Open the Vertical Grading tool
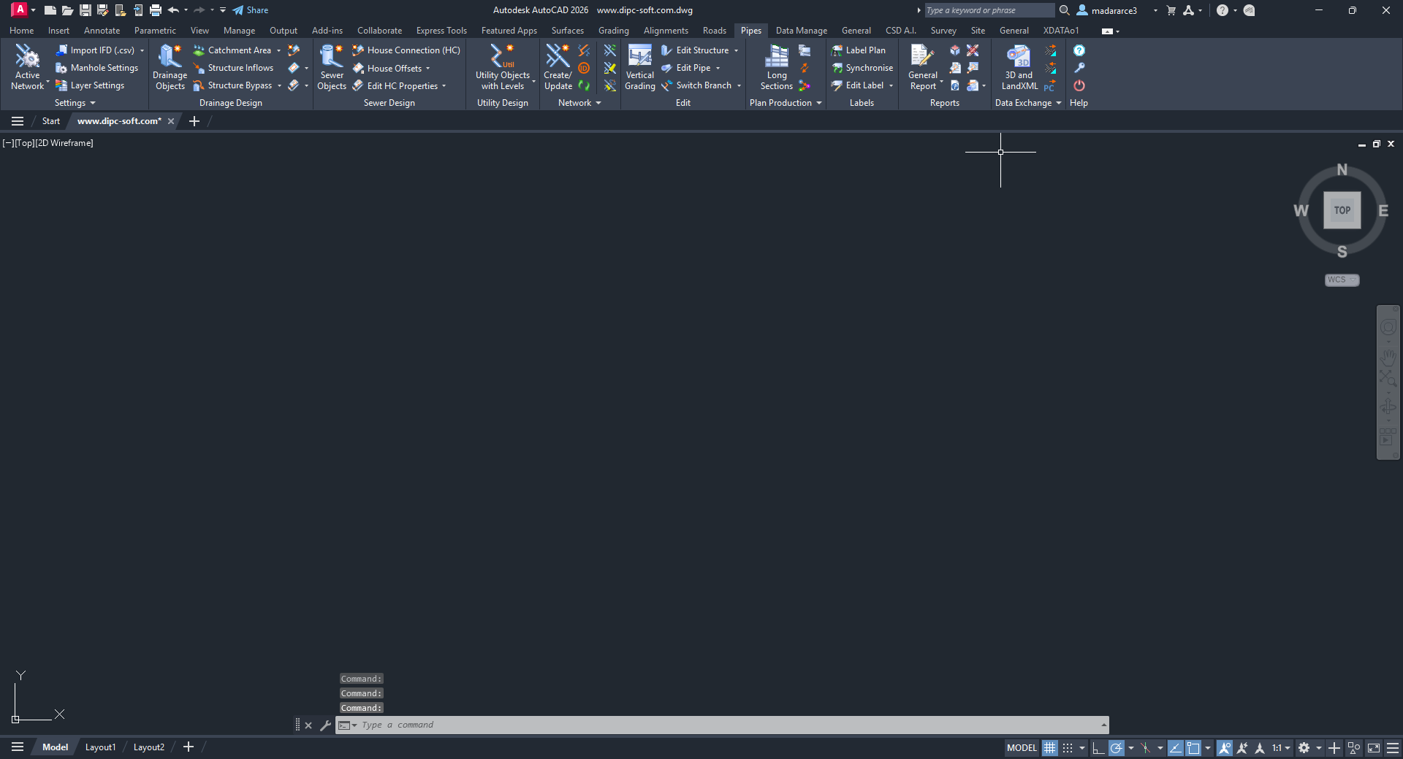 [x=640, y=67]
